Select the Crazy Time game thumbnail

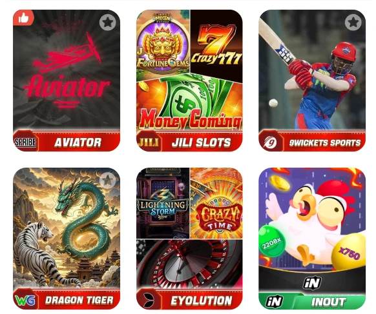coord(216,203)
